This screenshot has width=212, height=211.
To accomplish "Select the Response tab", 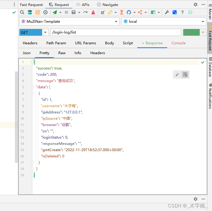I will tap(152, 43).
